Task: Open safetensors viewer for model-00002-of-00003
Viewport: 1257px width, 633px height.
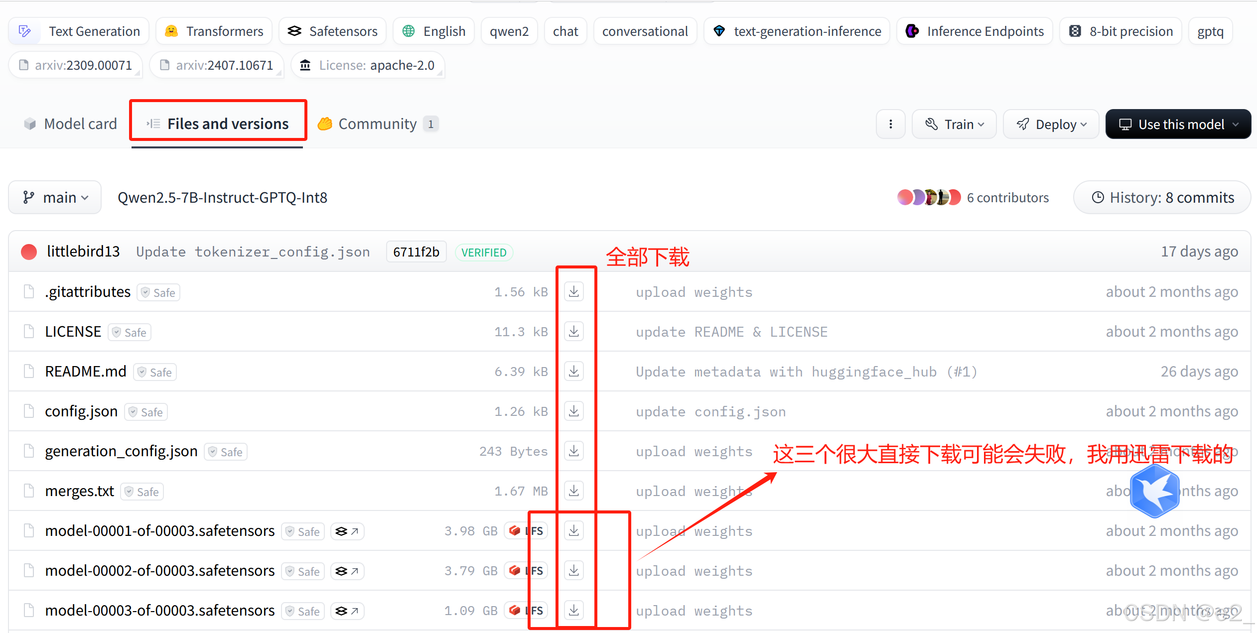Action: click(347, 571)
